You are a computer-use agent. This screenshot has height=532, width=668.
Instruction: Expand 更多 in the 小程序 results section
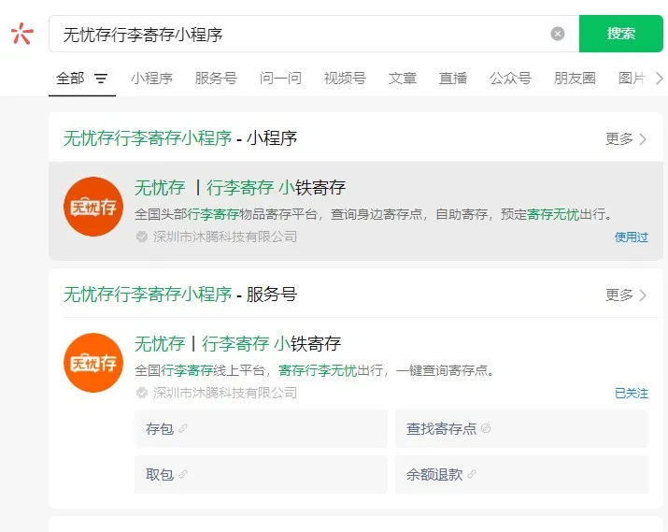626,138
